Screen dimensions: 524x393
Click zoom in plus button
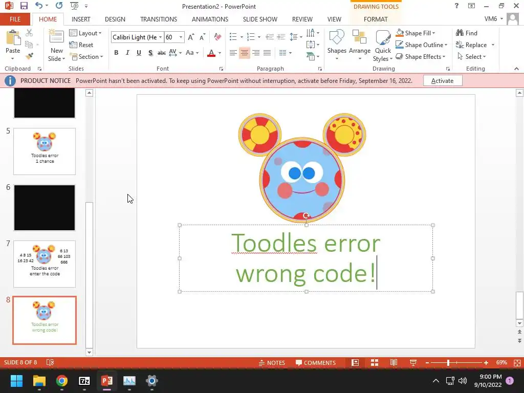point(486,363)
